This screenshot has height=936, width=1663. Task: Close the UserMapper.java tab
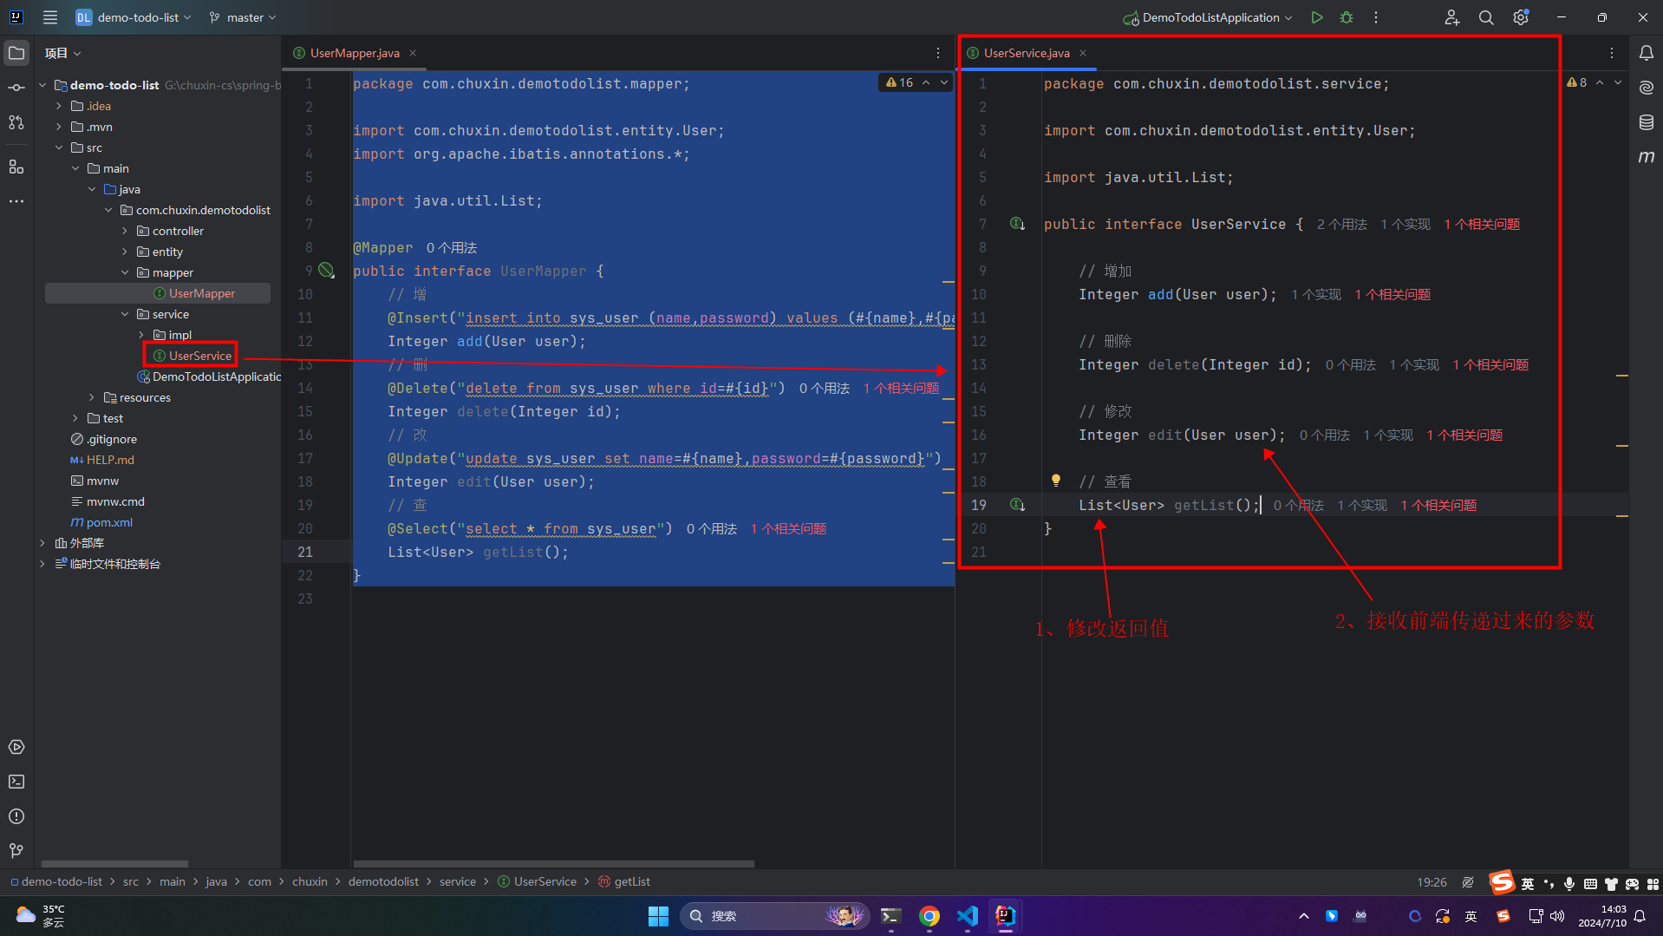pos(413,53)
